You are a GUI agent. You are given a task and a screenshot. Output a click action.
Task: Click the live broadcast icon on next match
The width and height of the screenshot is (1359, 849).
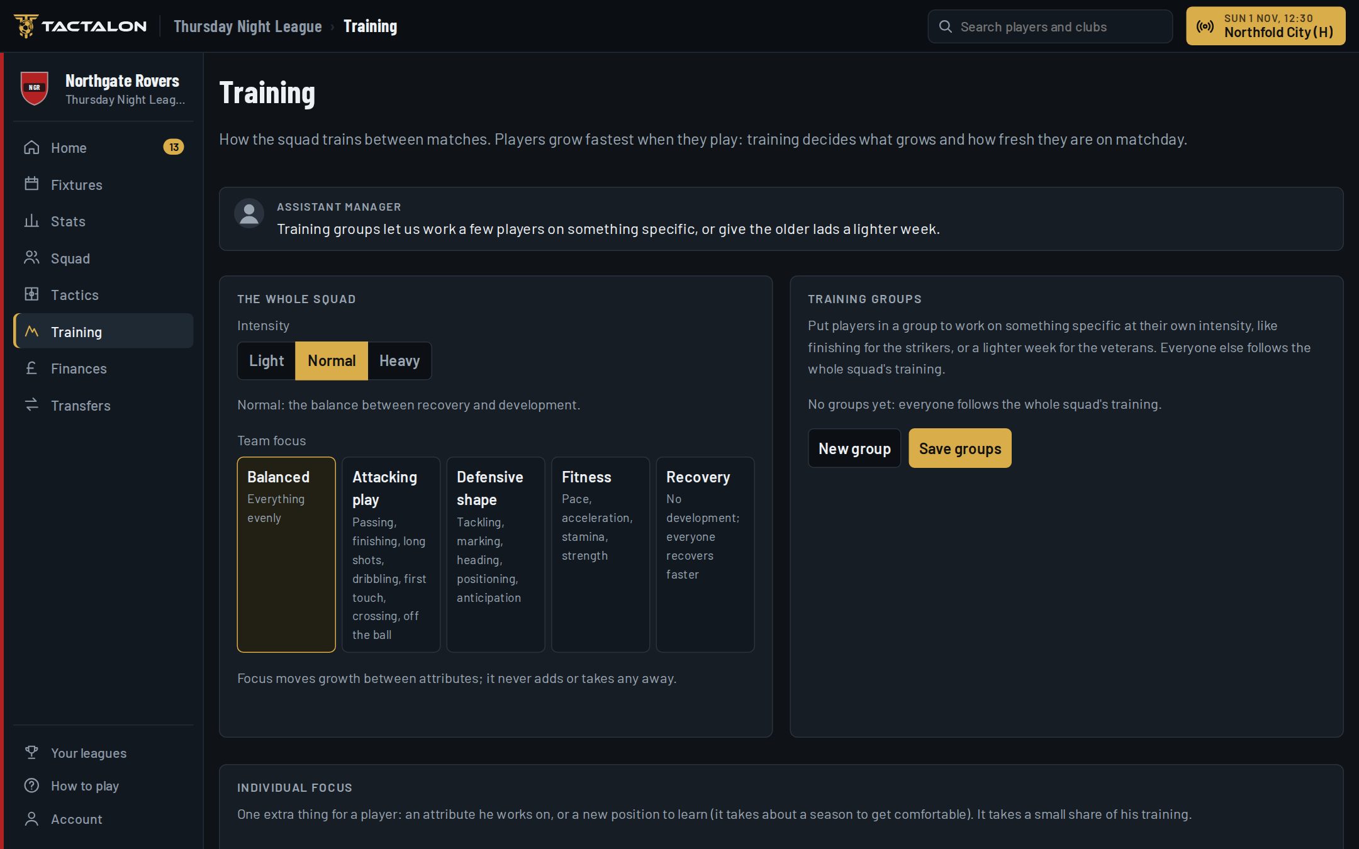click(x=1205, y=26)
